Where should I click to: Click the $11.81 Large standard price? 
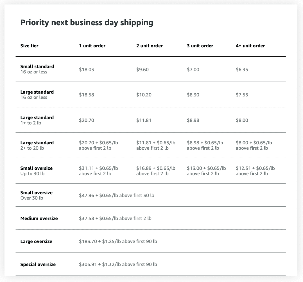(x=144, y=120)
